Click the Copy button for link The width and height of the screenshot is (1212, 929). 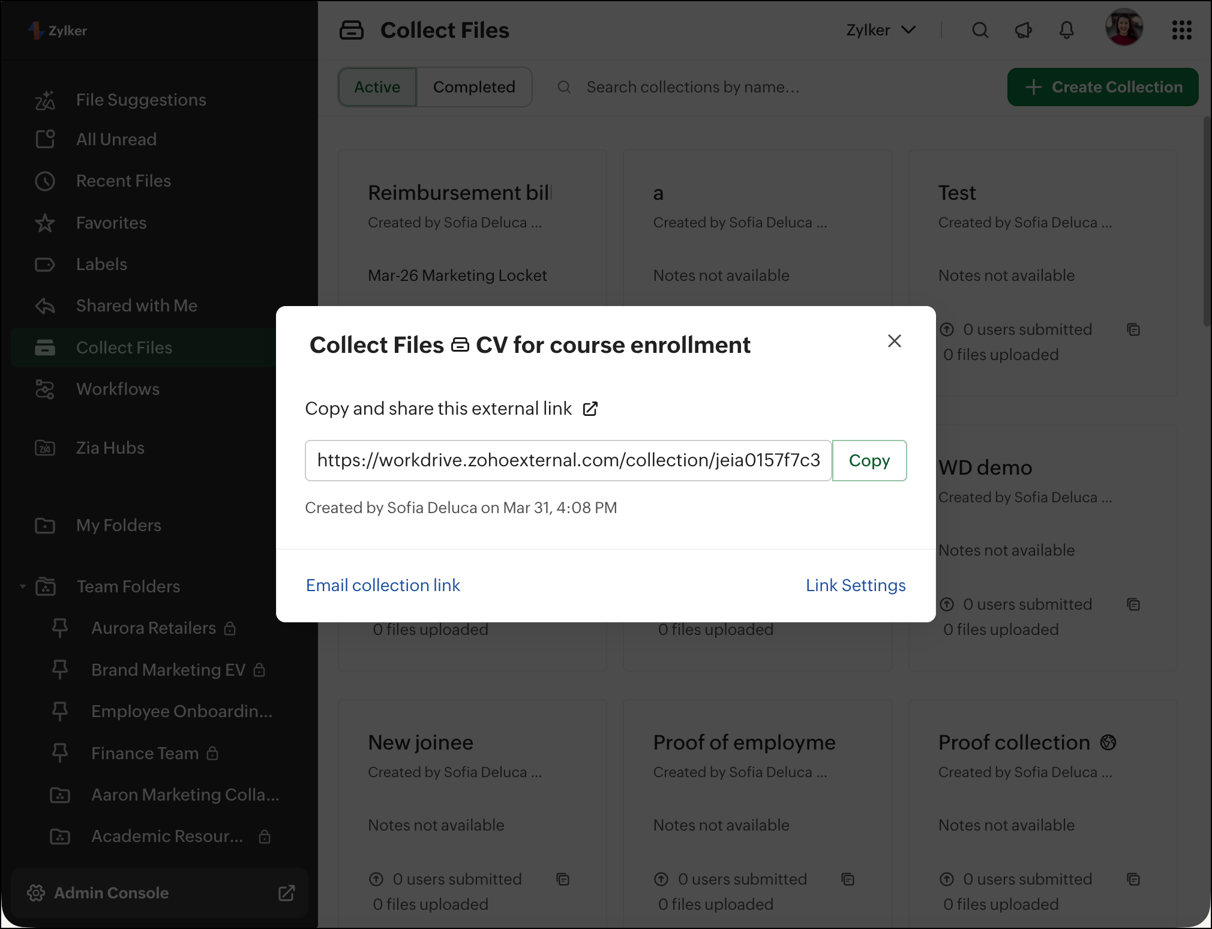tap(869, 460)
